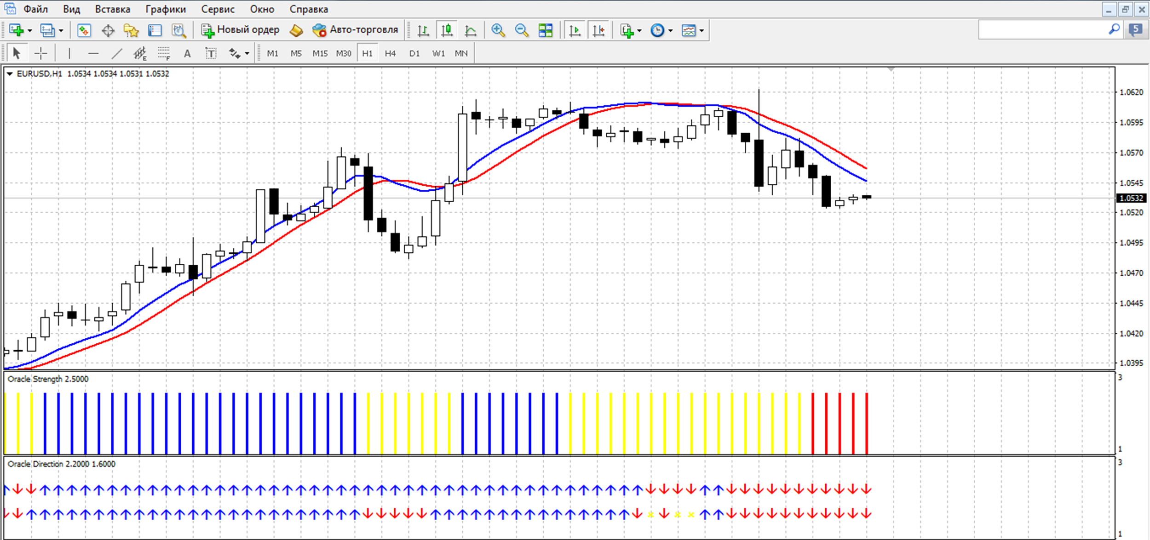Expand the arrows objects dropdown arrow
Screen dimensions: 1150x540
coord(247,54)
